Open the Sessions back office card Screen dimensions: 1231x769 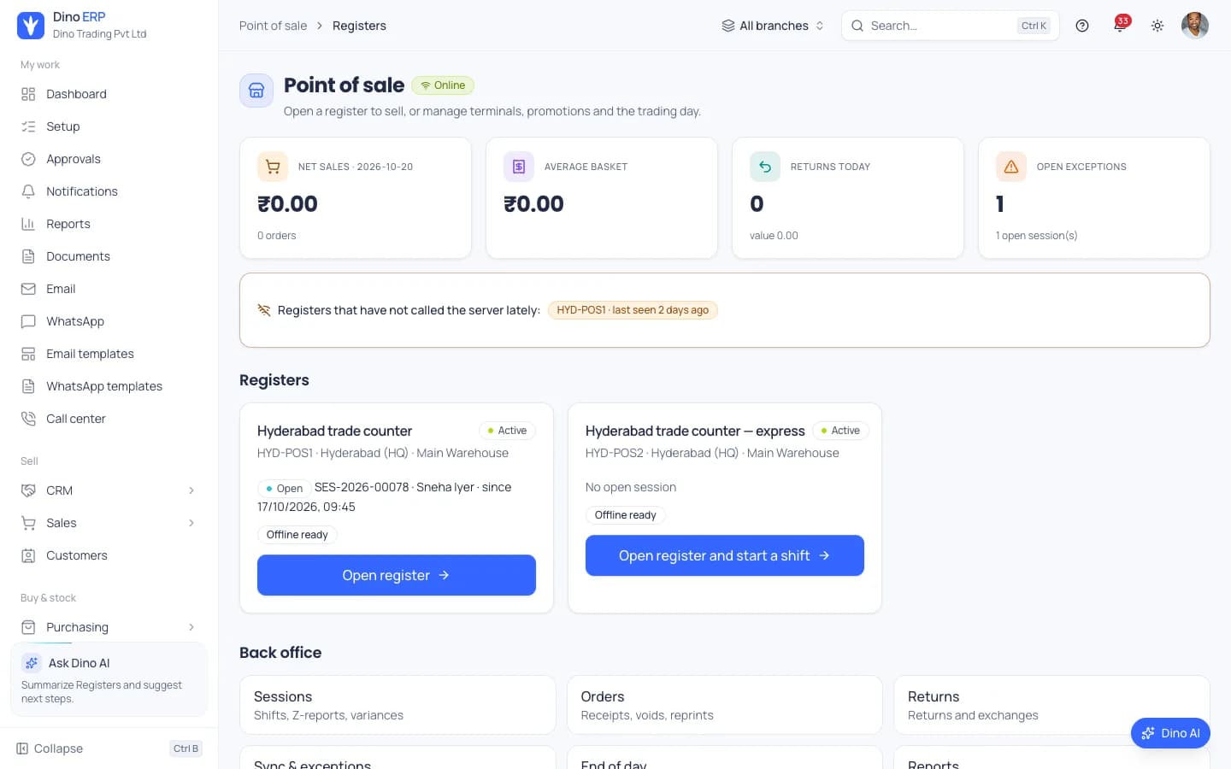point(398,705)
